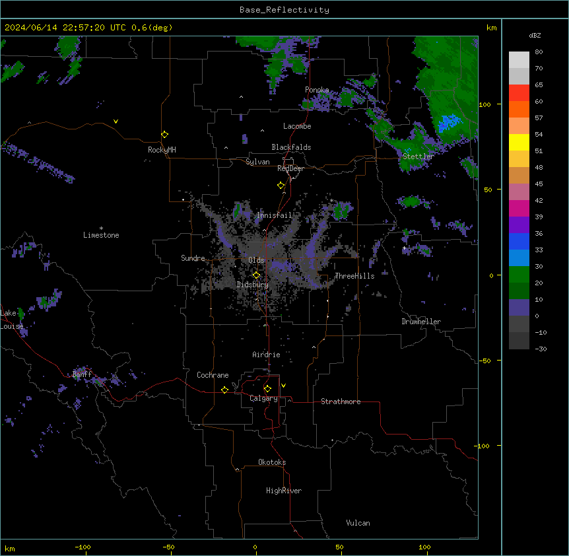Screen dimensions: 569x556
Task: Click the Base_Reflectivity title
Action: click(284, 10)
